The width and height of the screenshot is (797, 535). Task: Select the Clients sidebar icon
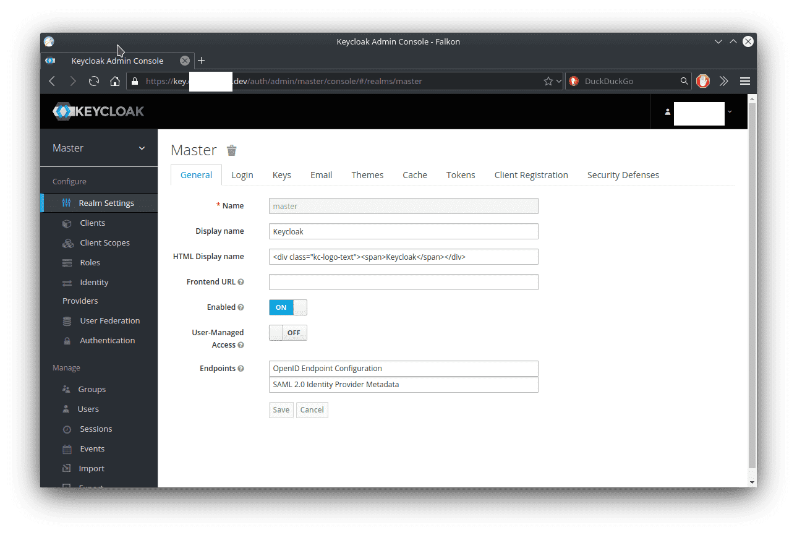coord(67,223)
